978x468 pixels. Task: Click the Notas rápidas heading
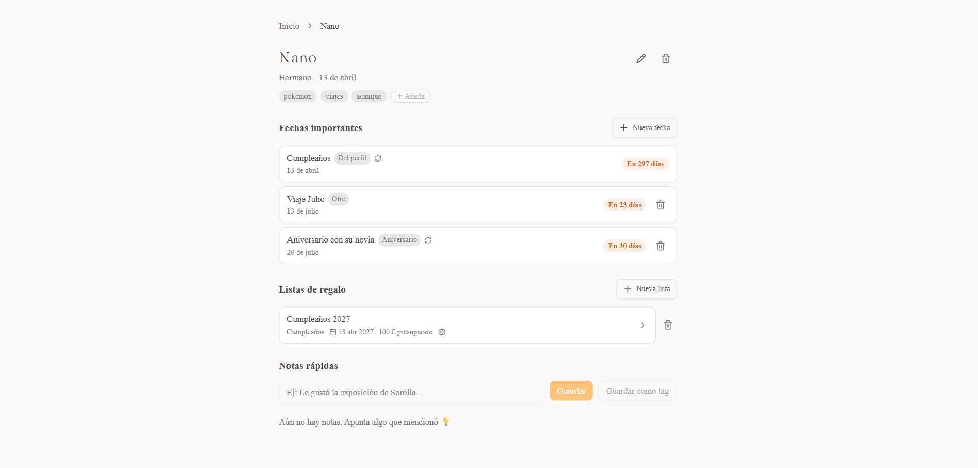308,366
